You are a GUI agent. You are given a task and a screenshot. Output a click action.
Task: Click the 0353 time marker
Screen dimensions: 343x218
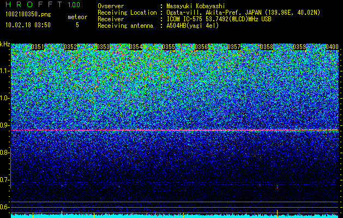(103, 47)
